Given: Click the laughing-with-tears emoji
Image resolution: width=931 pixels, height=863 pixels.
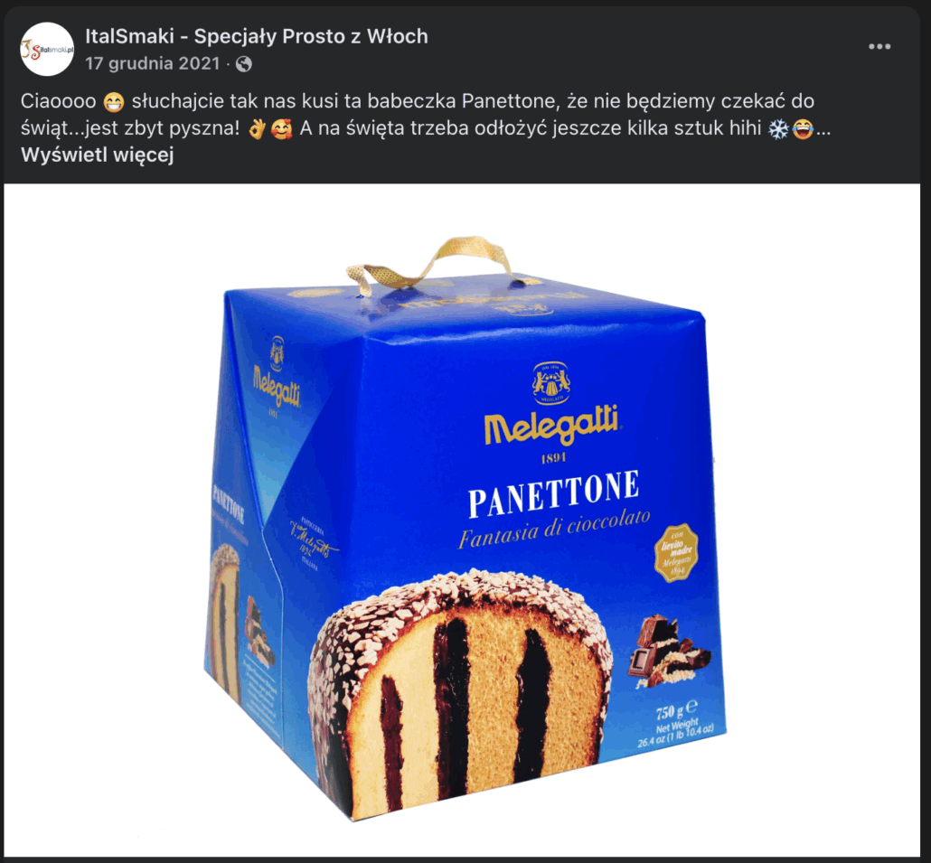Looking at the screenshot, I should click(803, 129).
